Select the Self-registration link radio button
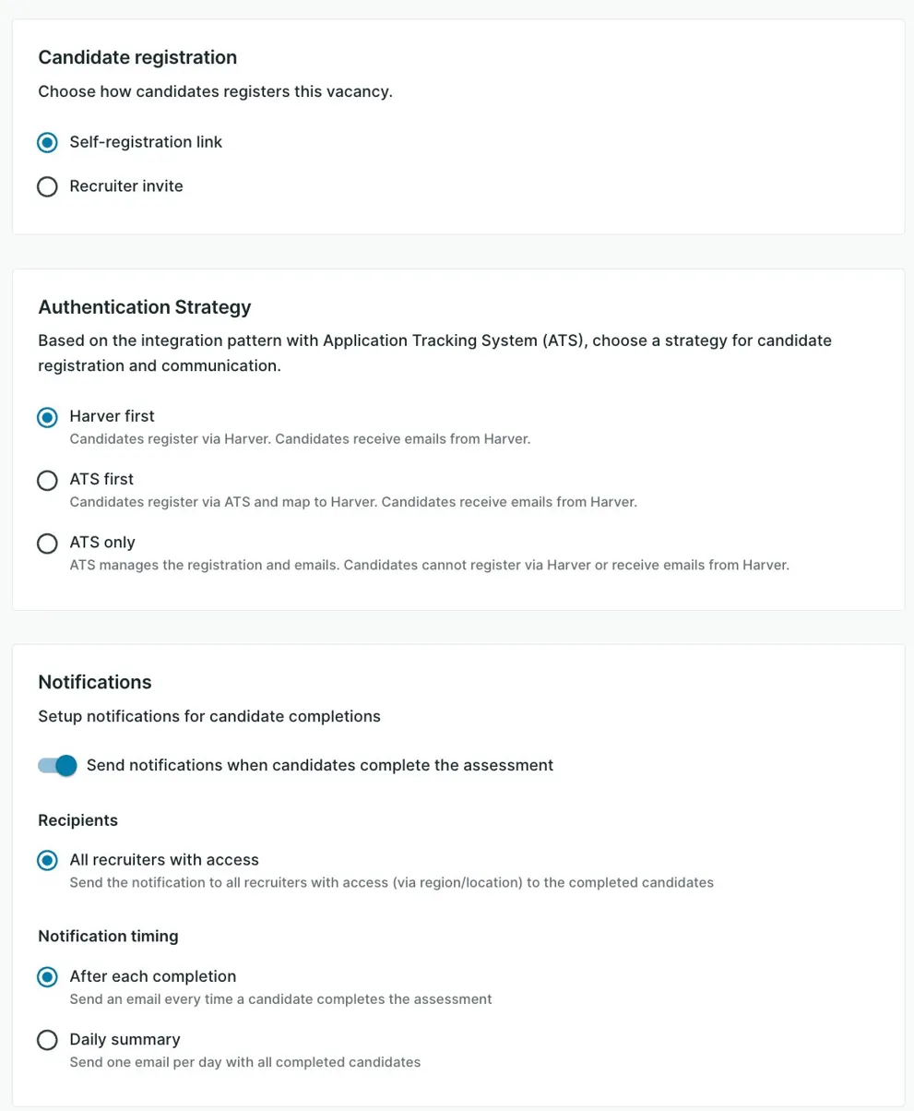This screenshot has width=914, height=1111. [47, 143]
